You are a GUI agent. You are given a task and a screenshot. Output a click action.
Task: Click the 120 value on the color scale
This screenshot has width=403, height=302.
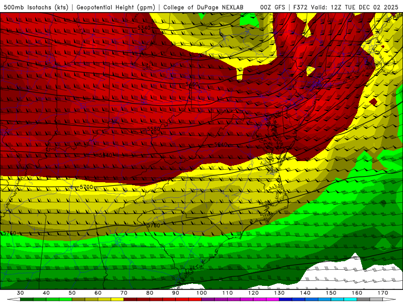(253, 293)
